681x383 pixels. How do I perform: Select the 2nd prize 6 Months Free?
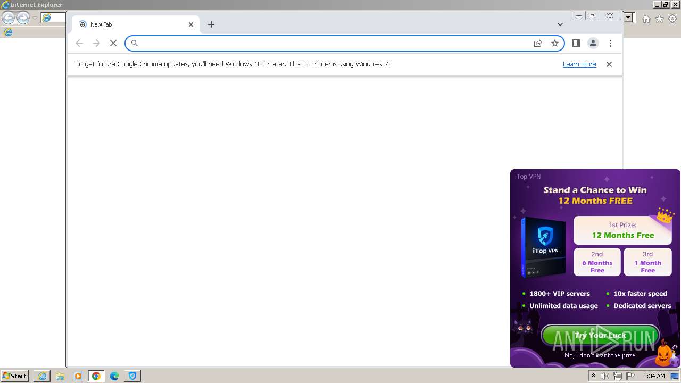click(x=597, y=262)
